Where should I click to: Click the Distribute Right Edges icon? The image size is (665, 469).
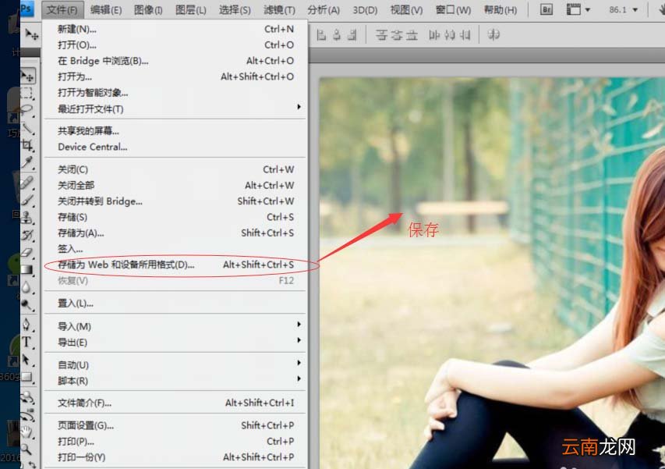tap(465, 35)
